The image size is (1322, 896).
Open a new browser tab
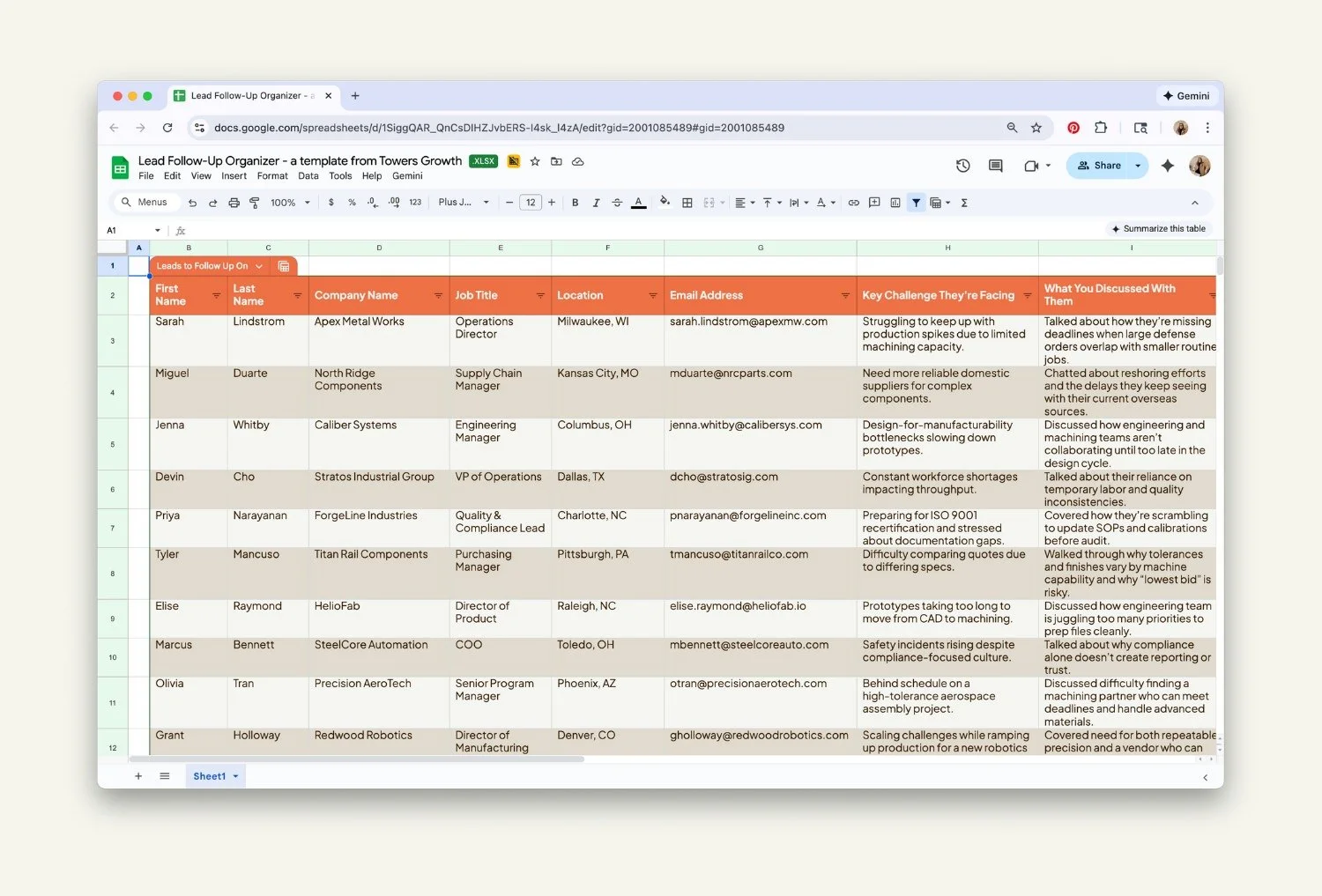pos(355,96)
